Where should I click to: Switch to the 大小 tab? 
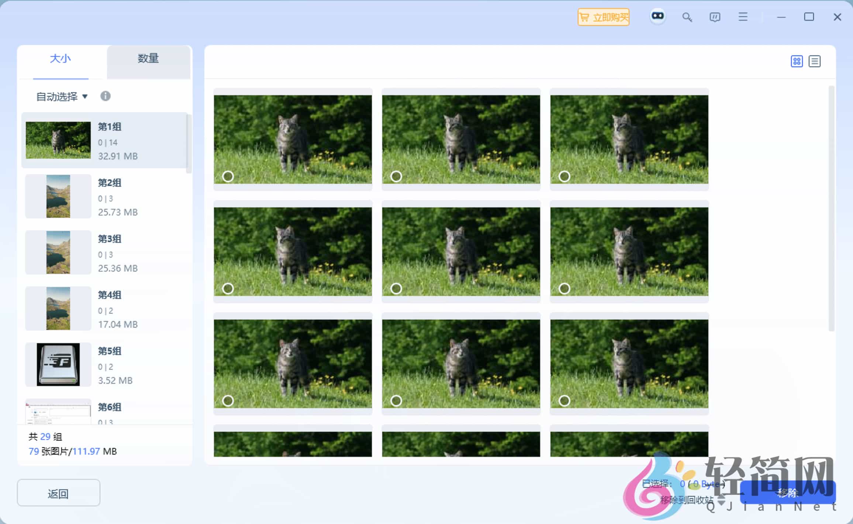click(60, 59)
